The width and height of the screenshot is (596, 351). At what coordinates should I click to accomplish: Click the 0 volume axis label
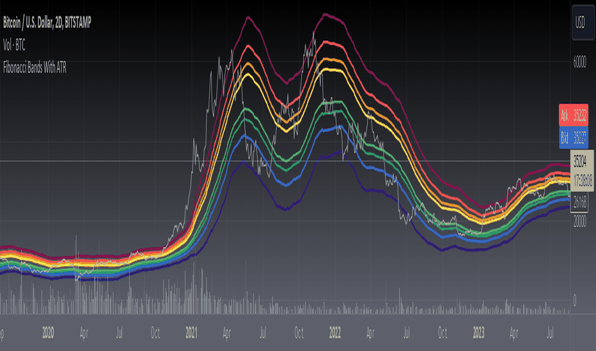coord(575,301)
